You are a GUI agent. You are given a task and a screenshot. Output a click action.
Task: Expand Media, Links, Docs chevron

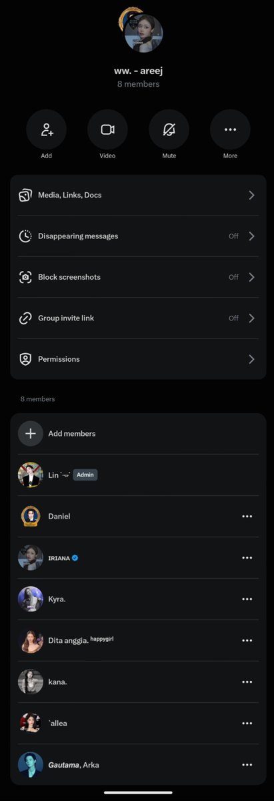click(x=251, y=195)
